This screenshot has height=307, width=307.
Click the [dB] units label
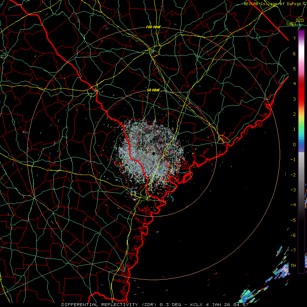tap(291, 24)
